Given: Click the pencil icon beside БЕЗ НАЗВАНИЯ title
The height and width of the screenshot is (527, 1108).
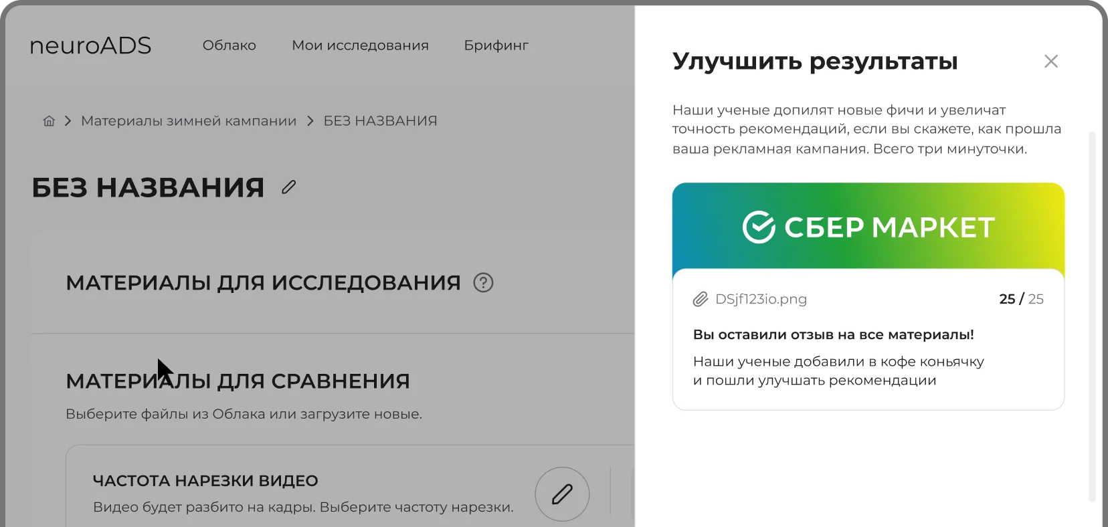Looking at the screenshot, I should [x=288, y=187].
